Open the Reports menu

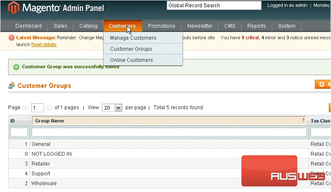[x=256, y=26]
